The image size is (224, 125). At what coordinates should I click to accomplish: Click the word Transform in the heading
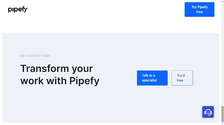pyautogui.click(x=45, y=69)
